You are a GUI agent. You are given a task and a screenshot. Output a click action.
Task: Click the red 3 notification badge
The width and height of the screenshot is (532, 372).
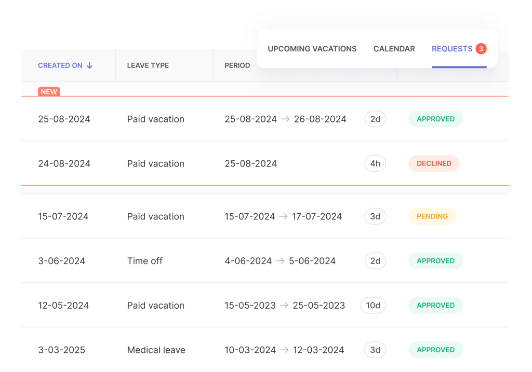[x=481, y=49]
